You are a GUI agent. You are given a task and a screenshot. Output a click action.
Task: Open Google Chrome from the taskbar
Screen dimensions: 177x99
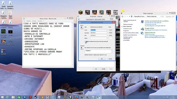tap(42, 97)
